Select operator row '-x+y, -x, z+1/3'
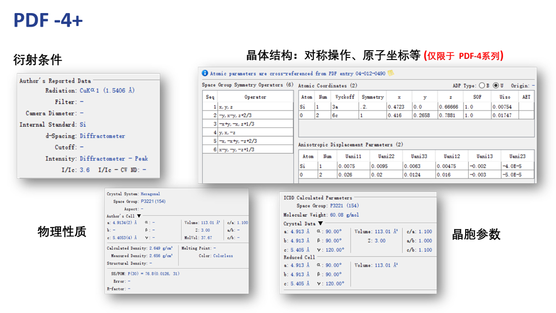The image size is (556, 313). [248, 124]
